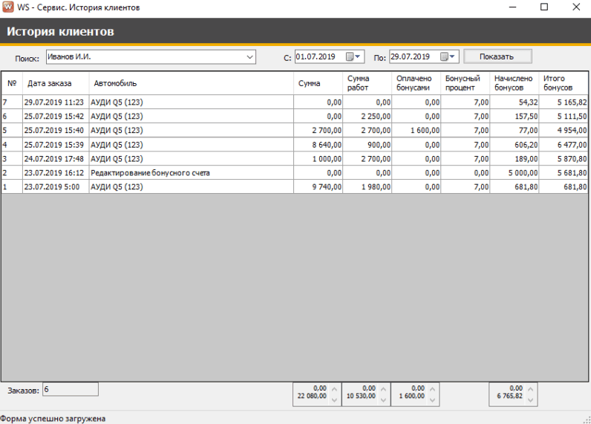The height and width of the screenshot is (424, 591).
Task: Click the client search field with Иванов И.И.
Action: click(145, 56)
